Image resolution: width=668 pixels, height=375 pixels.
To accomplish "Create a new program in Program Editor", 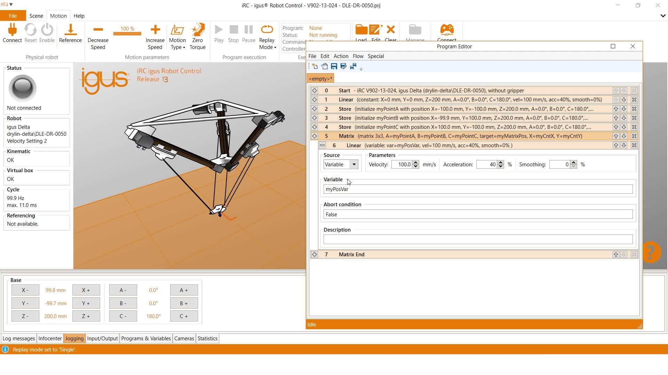I will point(315,66).
